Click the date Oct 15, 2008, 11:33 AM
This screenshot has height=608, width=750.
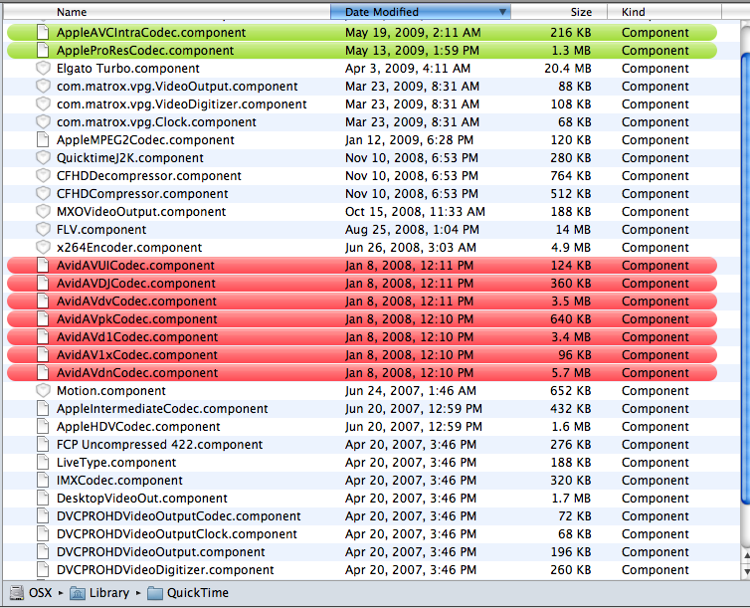coord(415,211)
